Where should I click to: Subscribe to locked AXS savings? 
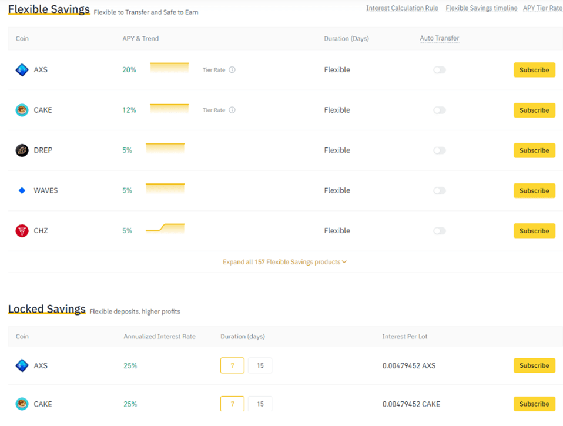click(x=534, y=365)
